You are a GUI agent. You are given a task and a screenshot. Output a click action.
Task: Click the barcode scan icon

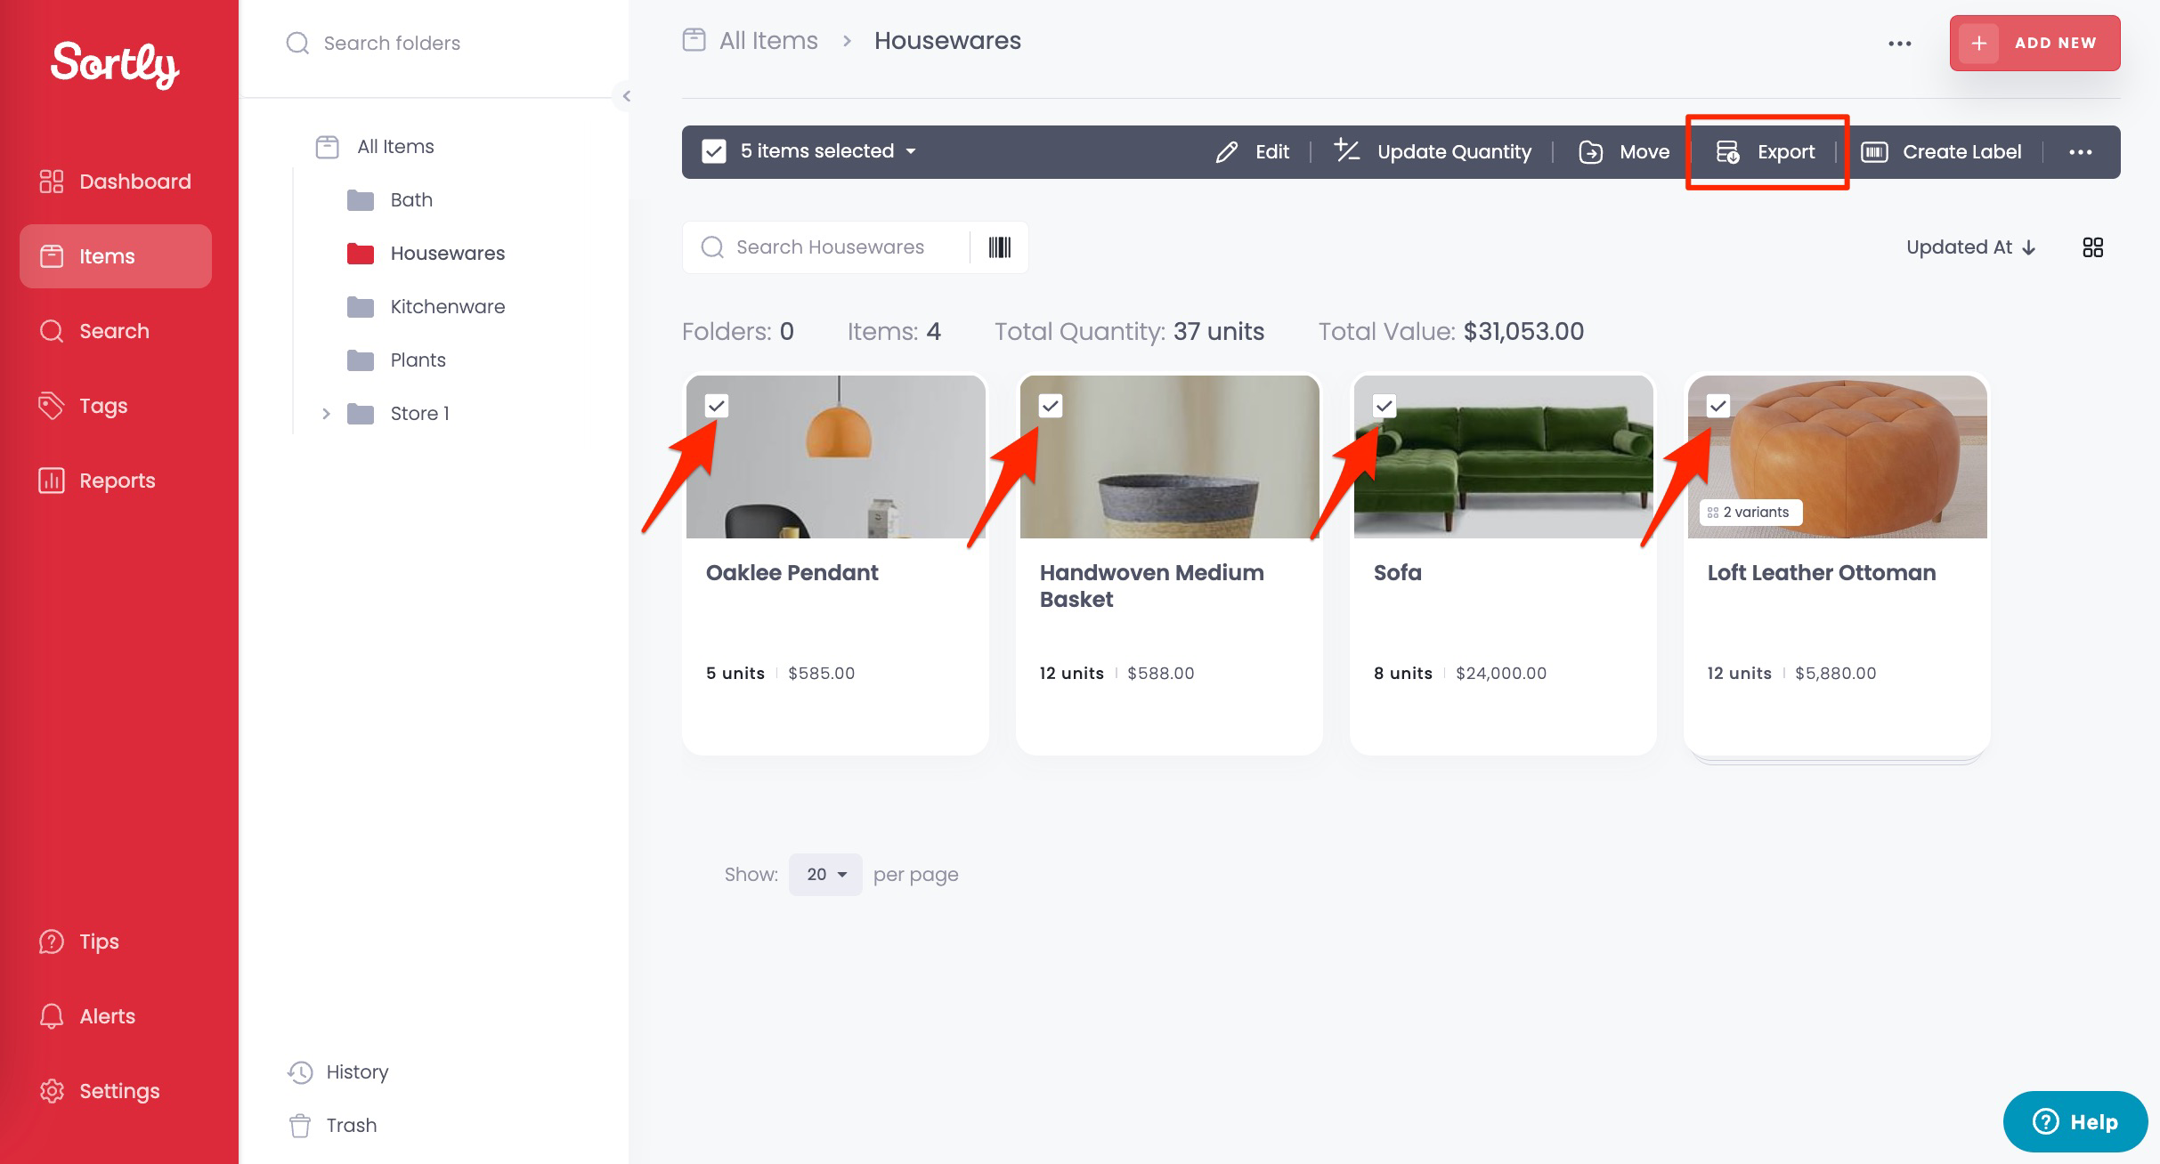coord(1000,247)
